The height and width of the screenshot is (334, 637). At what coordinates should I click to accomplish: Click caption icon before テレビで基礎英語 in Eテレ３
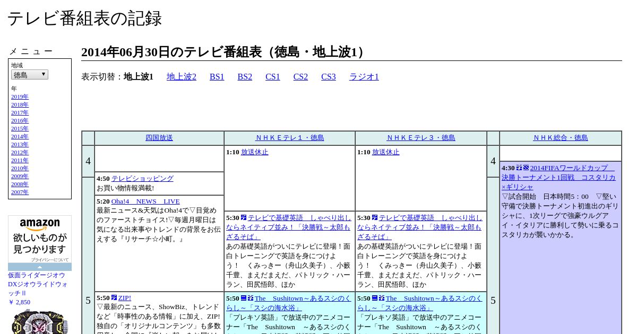pyautogui.click(x=375, y=217)
